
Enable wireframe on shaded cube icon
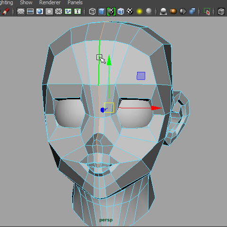121,11
